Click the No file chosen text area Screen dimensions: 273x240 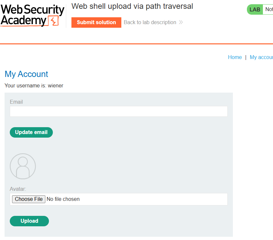click(63, 199)
